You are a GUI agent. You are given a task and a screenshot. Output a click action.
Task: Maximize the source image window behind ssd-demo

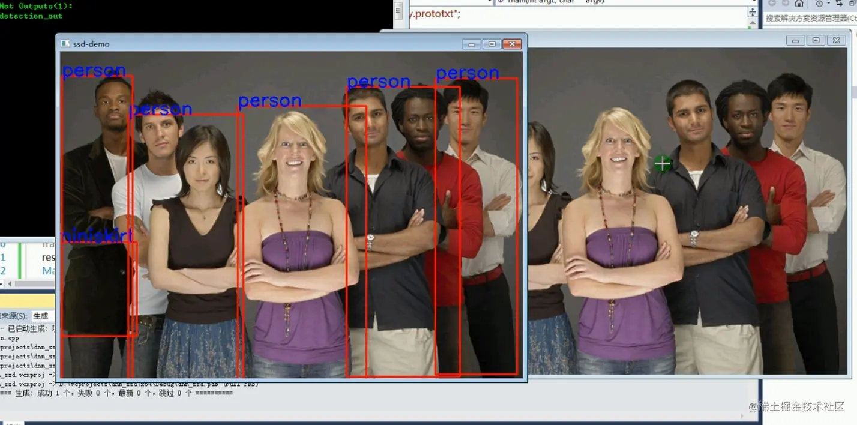[816, 40]
